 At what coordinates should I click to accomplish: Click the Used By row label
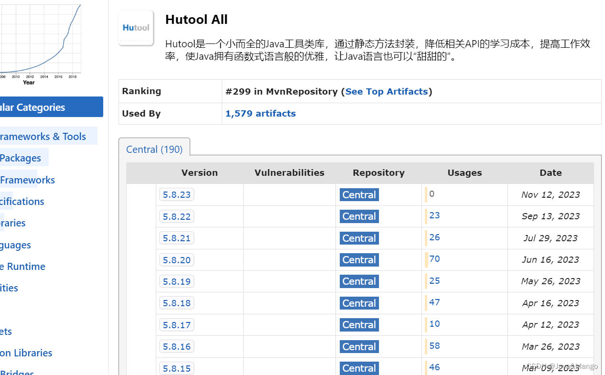pos(141,113)
